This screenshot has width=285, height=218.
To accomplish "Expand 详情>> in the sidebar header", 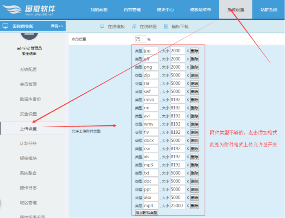I will tap(57, 26).
